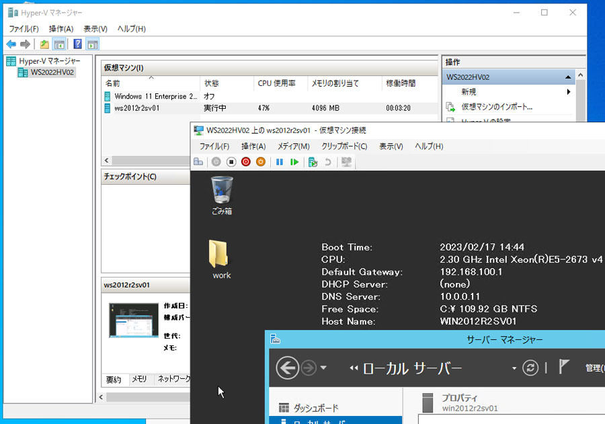Click the Checkpoint icon in VM toolbar
This screenshot has width=605, height=424.
[x=313, y=162]
